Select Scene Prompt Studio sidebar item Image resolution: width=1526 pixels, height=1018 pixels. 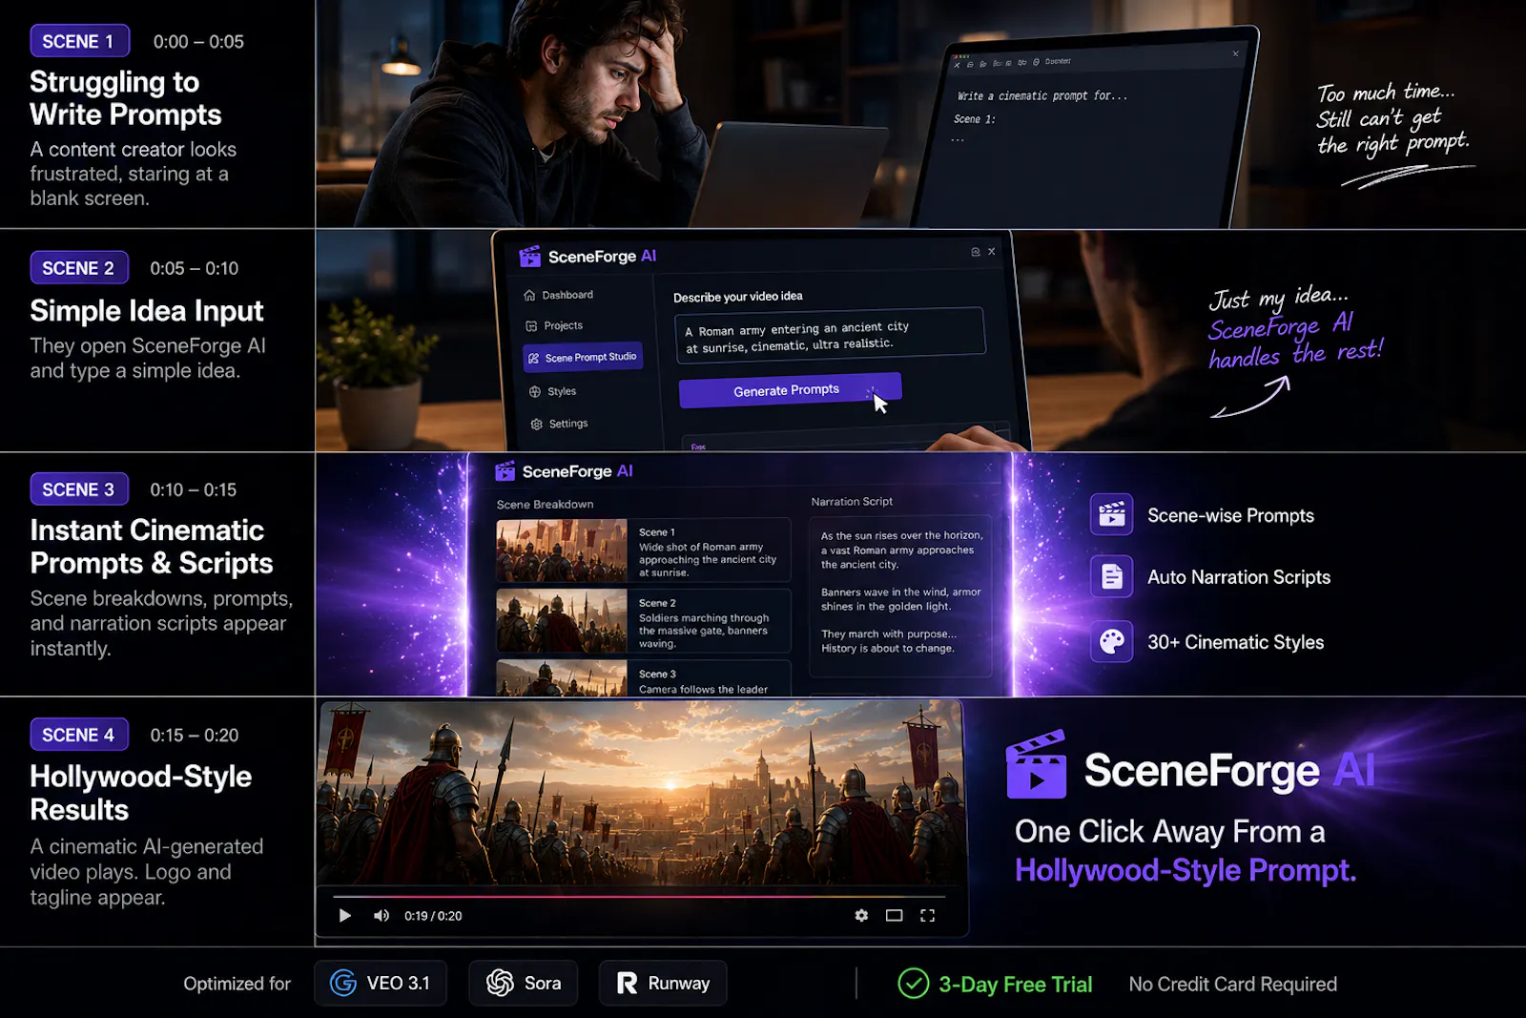pyautogui.click(x=583, y=357)
